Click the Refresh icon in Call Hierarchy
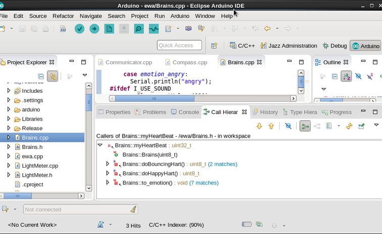The image size is (382, 234). [x=349, y=126]
